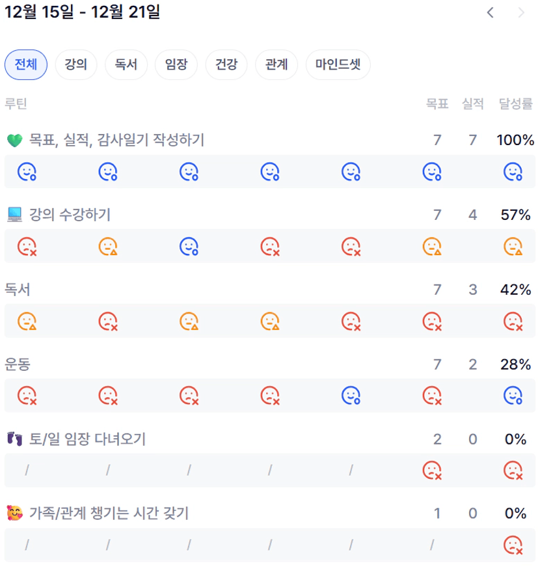Image resolution: width=538 pixels, height=572 pixels.
Task: Filter by the 임장 tab
Action: (x=176, y=64)
